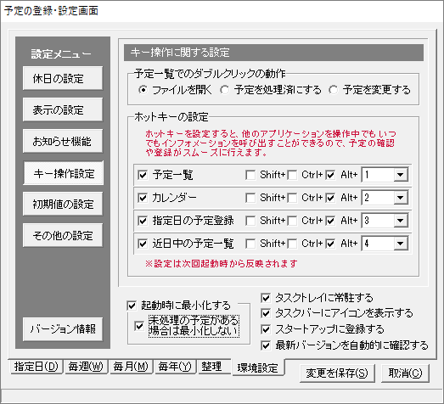Toggle タスクトレイに常駐する checkbox
This screenshot has width=444, height=404.
(266, 298)
